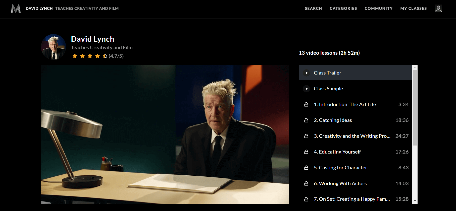Click lock icon for Creativity and the Writing Process
This screenshot has height=211, width=456.
(306, 136)
